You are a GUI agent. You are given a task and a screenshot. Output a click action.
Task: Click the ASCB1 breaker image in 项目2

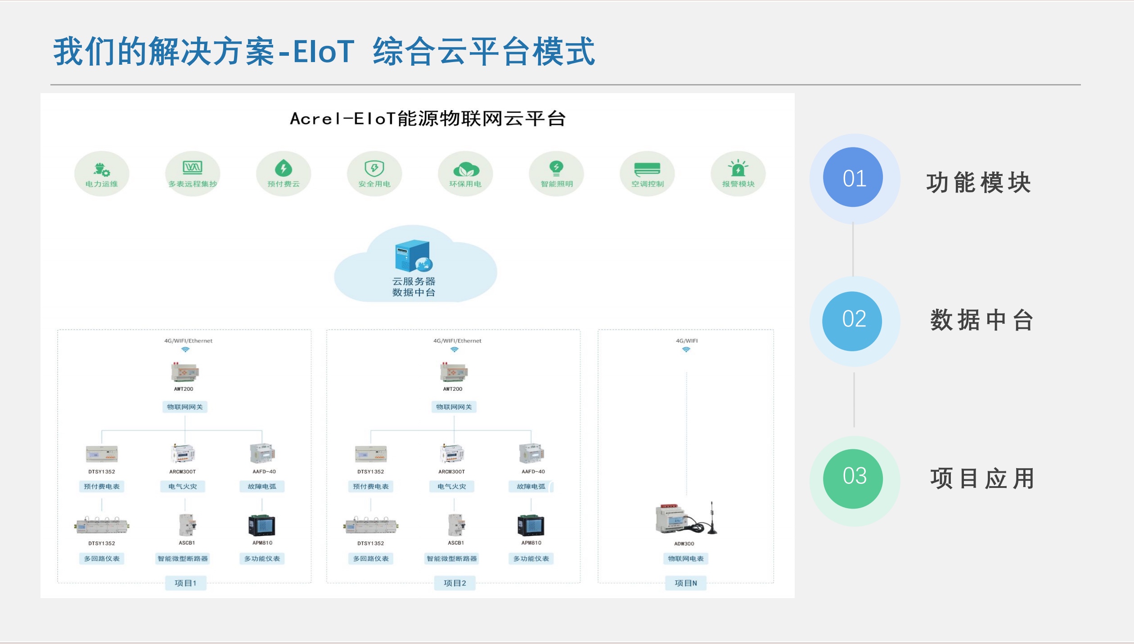[x=457, y=525]
